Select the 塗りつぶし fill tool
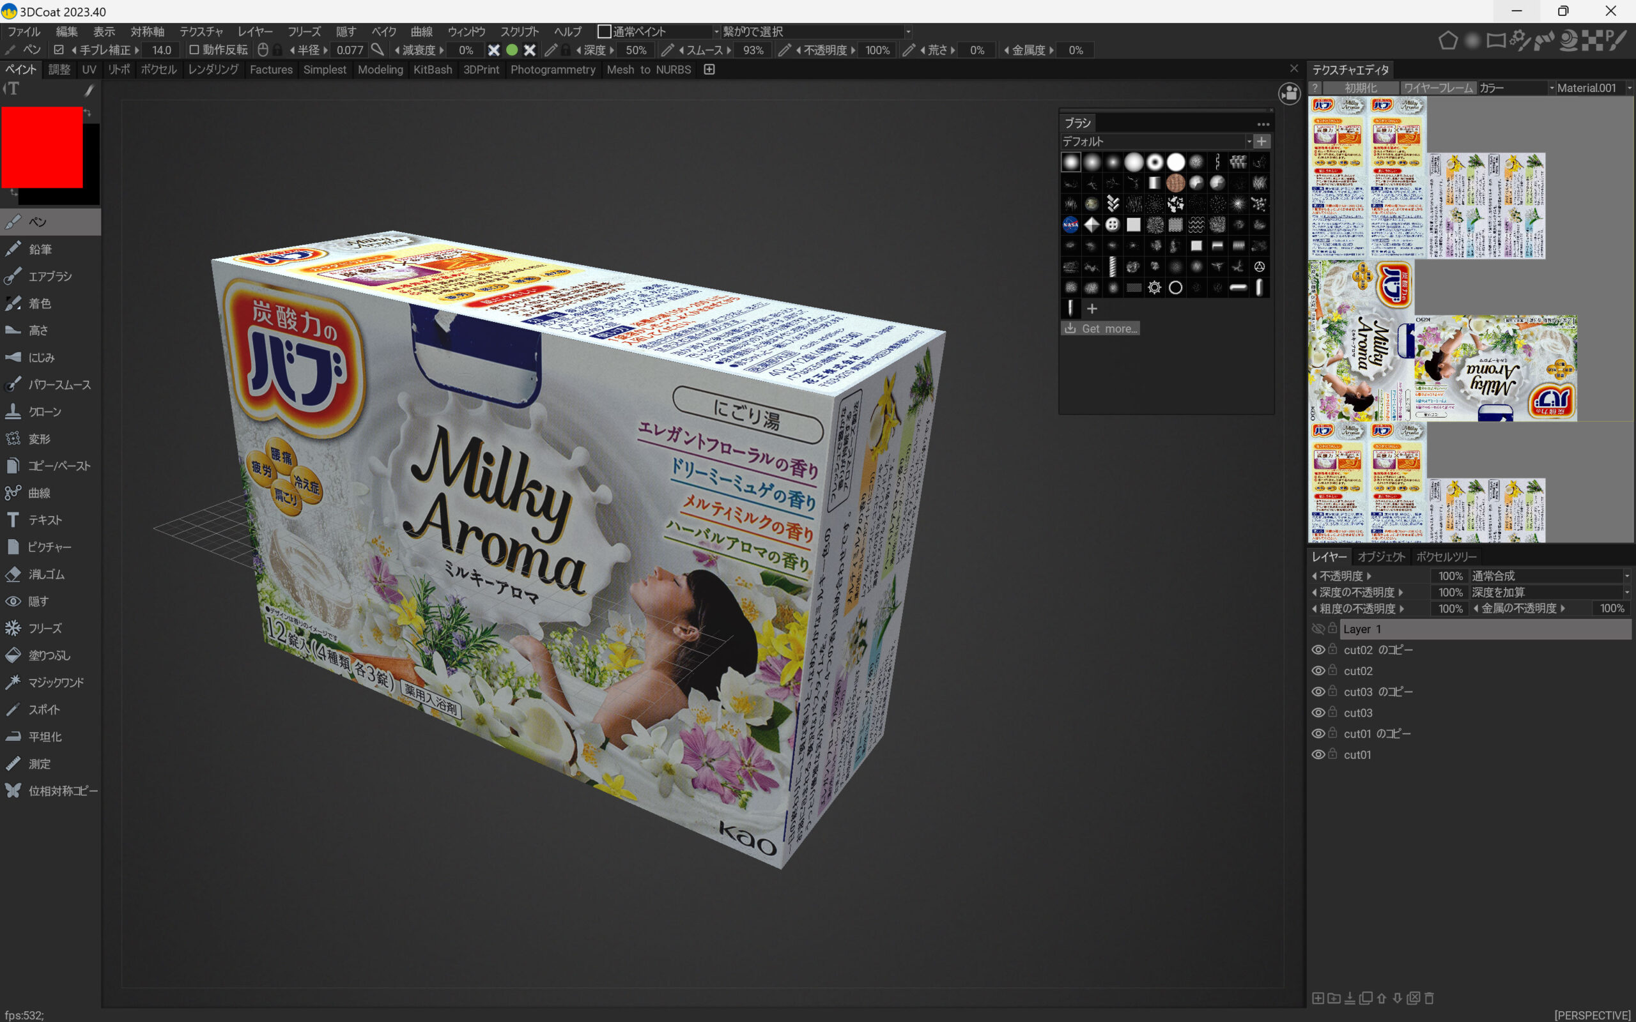Screen dimensions: 1636x1022 coord(48,655)
